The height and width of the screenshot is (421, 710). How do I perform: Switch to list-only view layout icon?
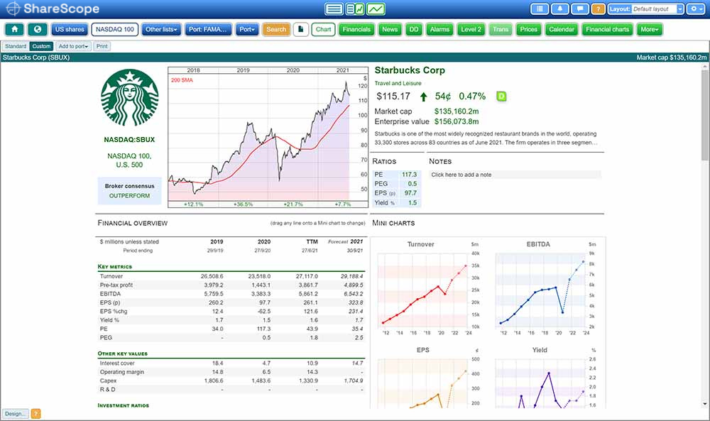point(334,9)
